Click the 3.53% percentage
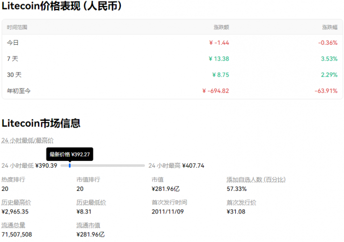344x242 pixels. (x=329, y=59)
